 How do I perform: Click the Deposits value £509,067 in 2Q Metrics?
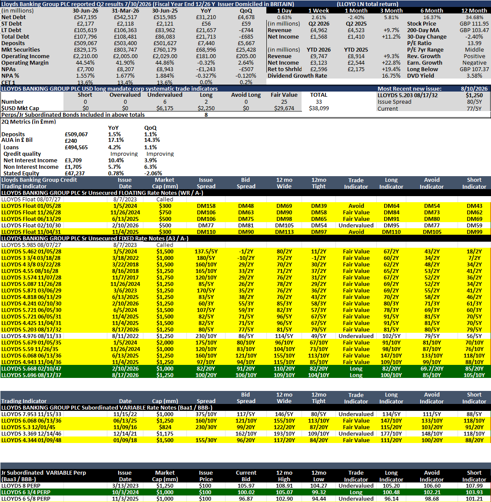76,135
